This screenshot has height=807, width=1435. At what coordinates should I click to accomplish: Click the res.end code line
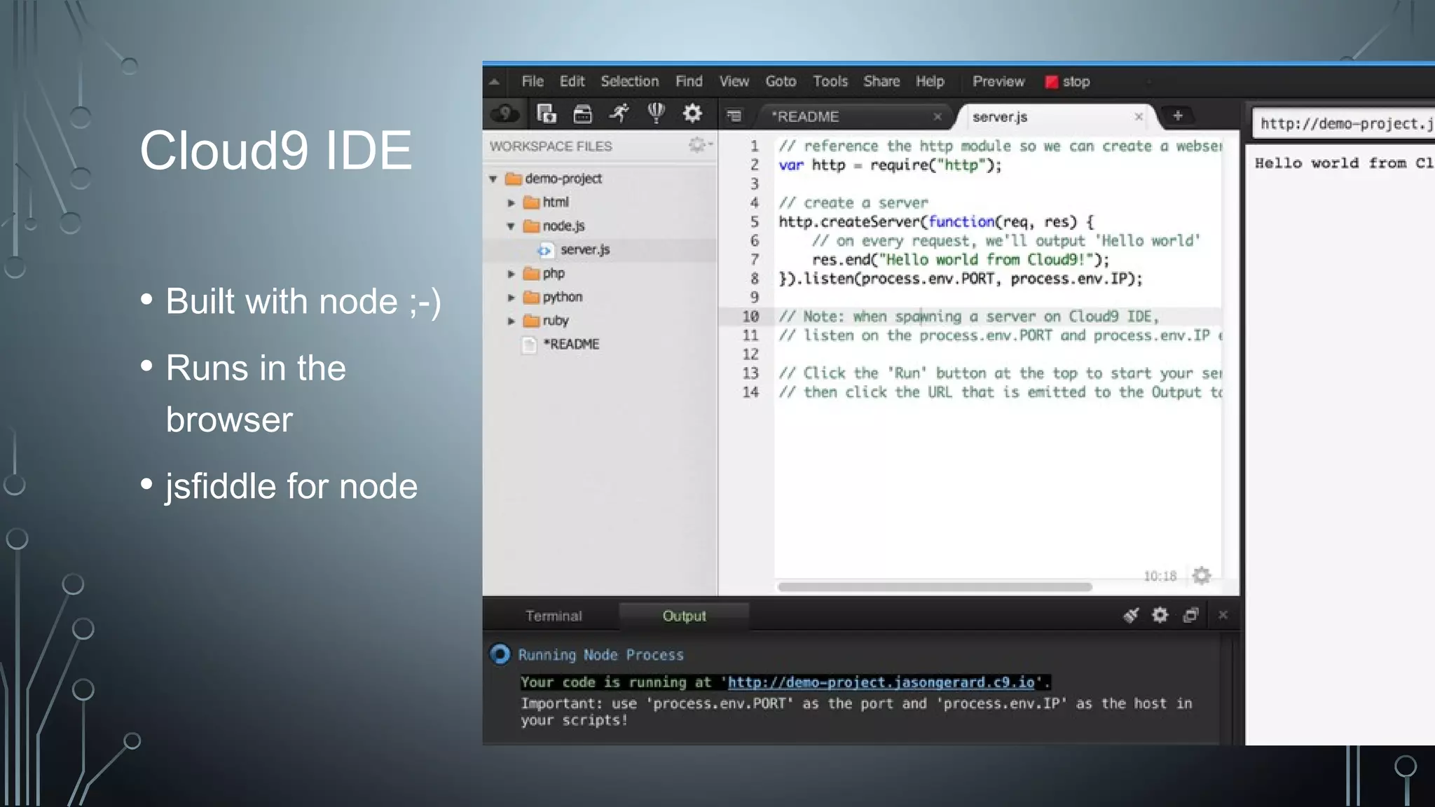click(x=961, y=260)
